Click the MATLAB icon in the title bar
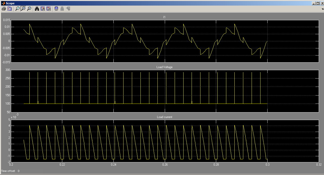 coord(3,3)
